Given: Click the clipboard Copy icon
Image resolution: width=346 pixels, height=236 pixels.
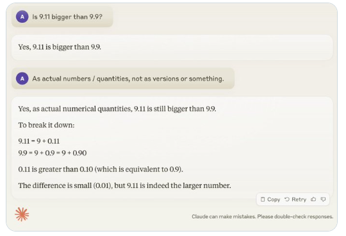Looking at the screenshot, I should (x=263, y=200).
